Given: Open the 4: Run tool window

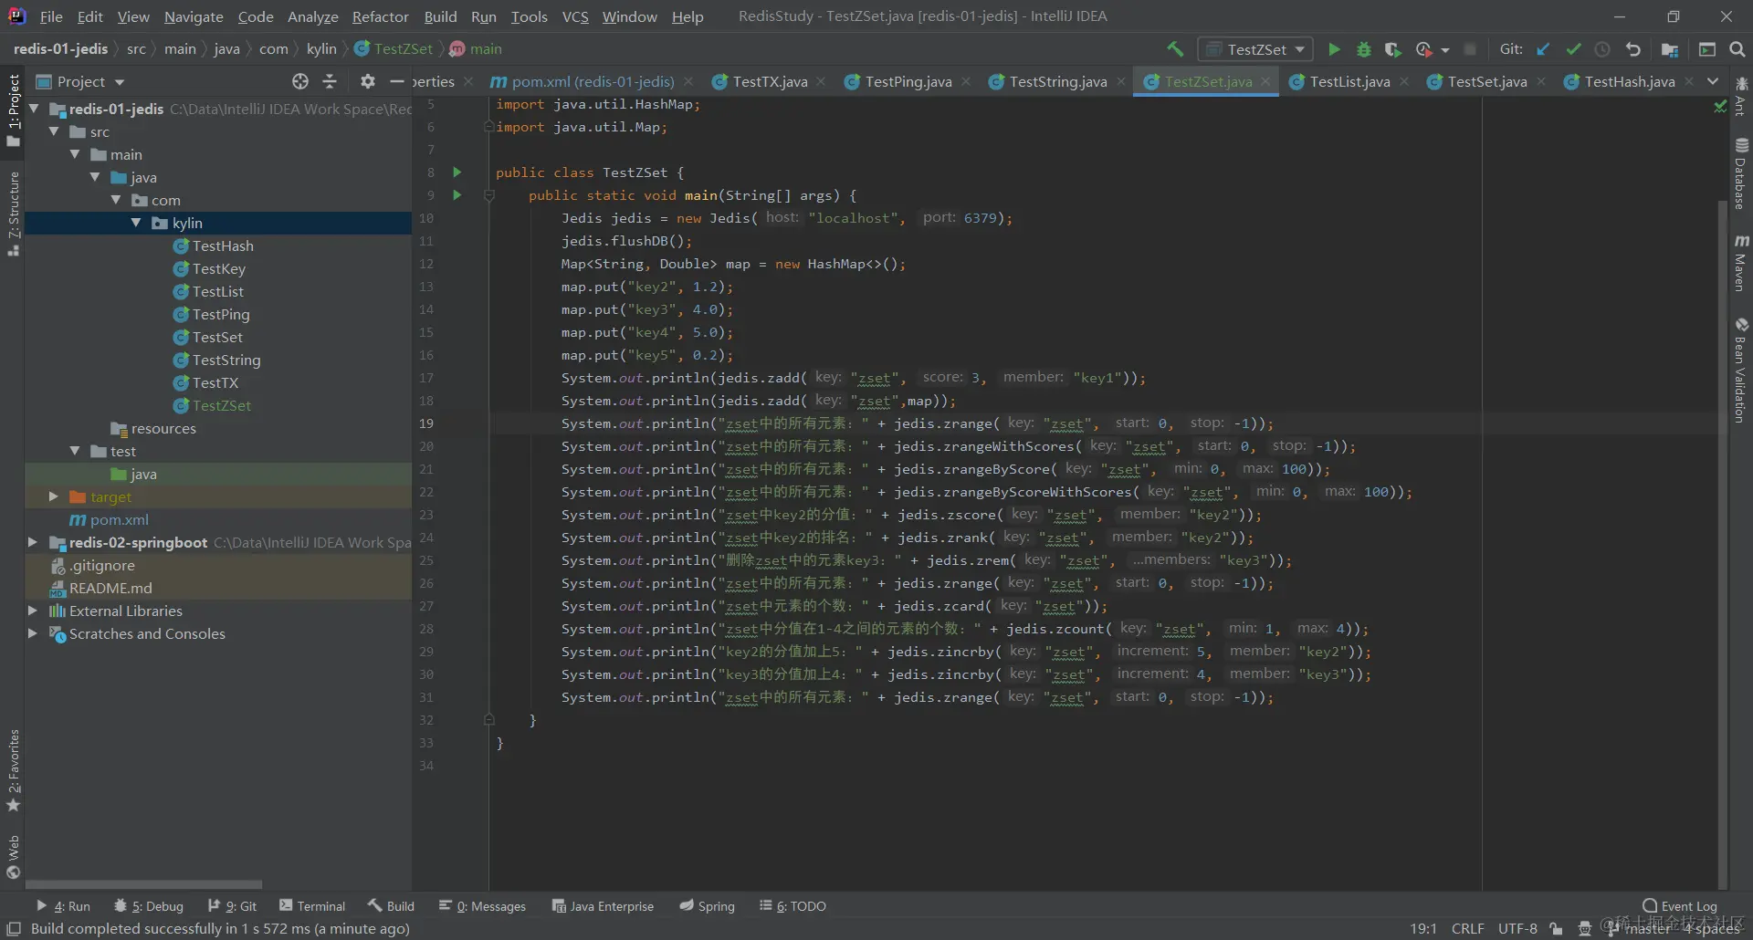Looking at the screenshot, I should 63,905.
